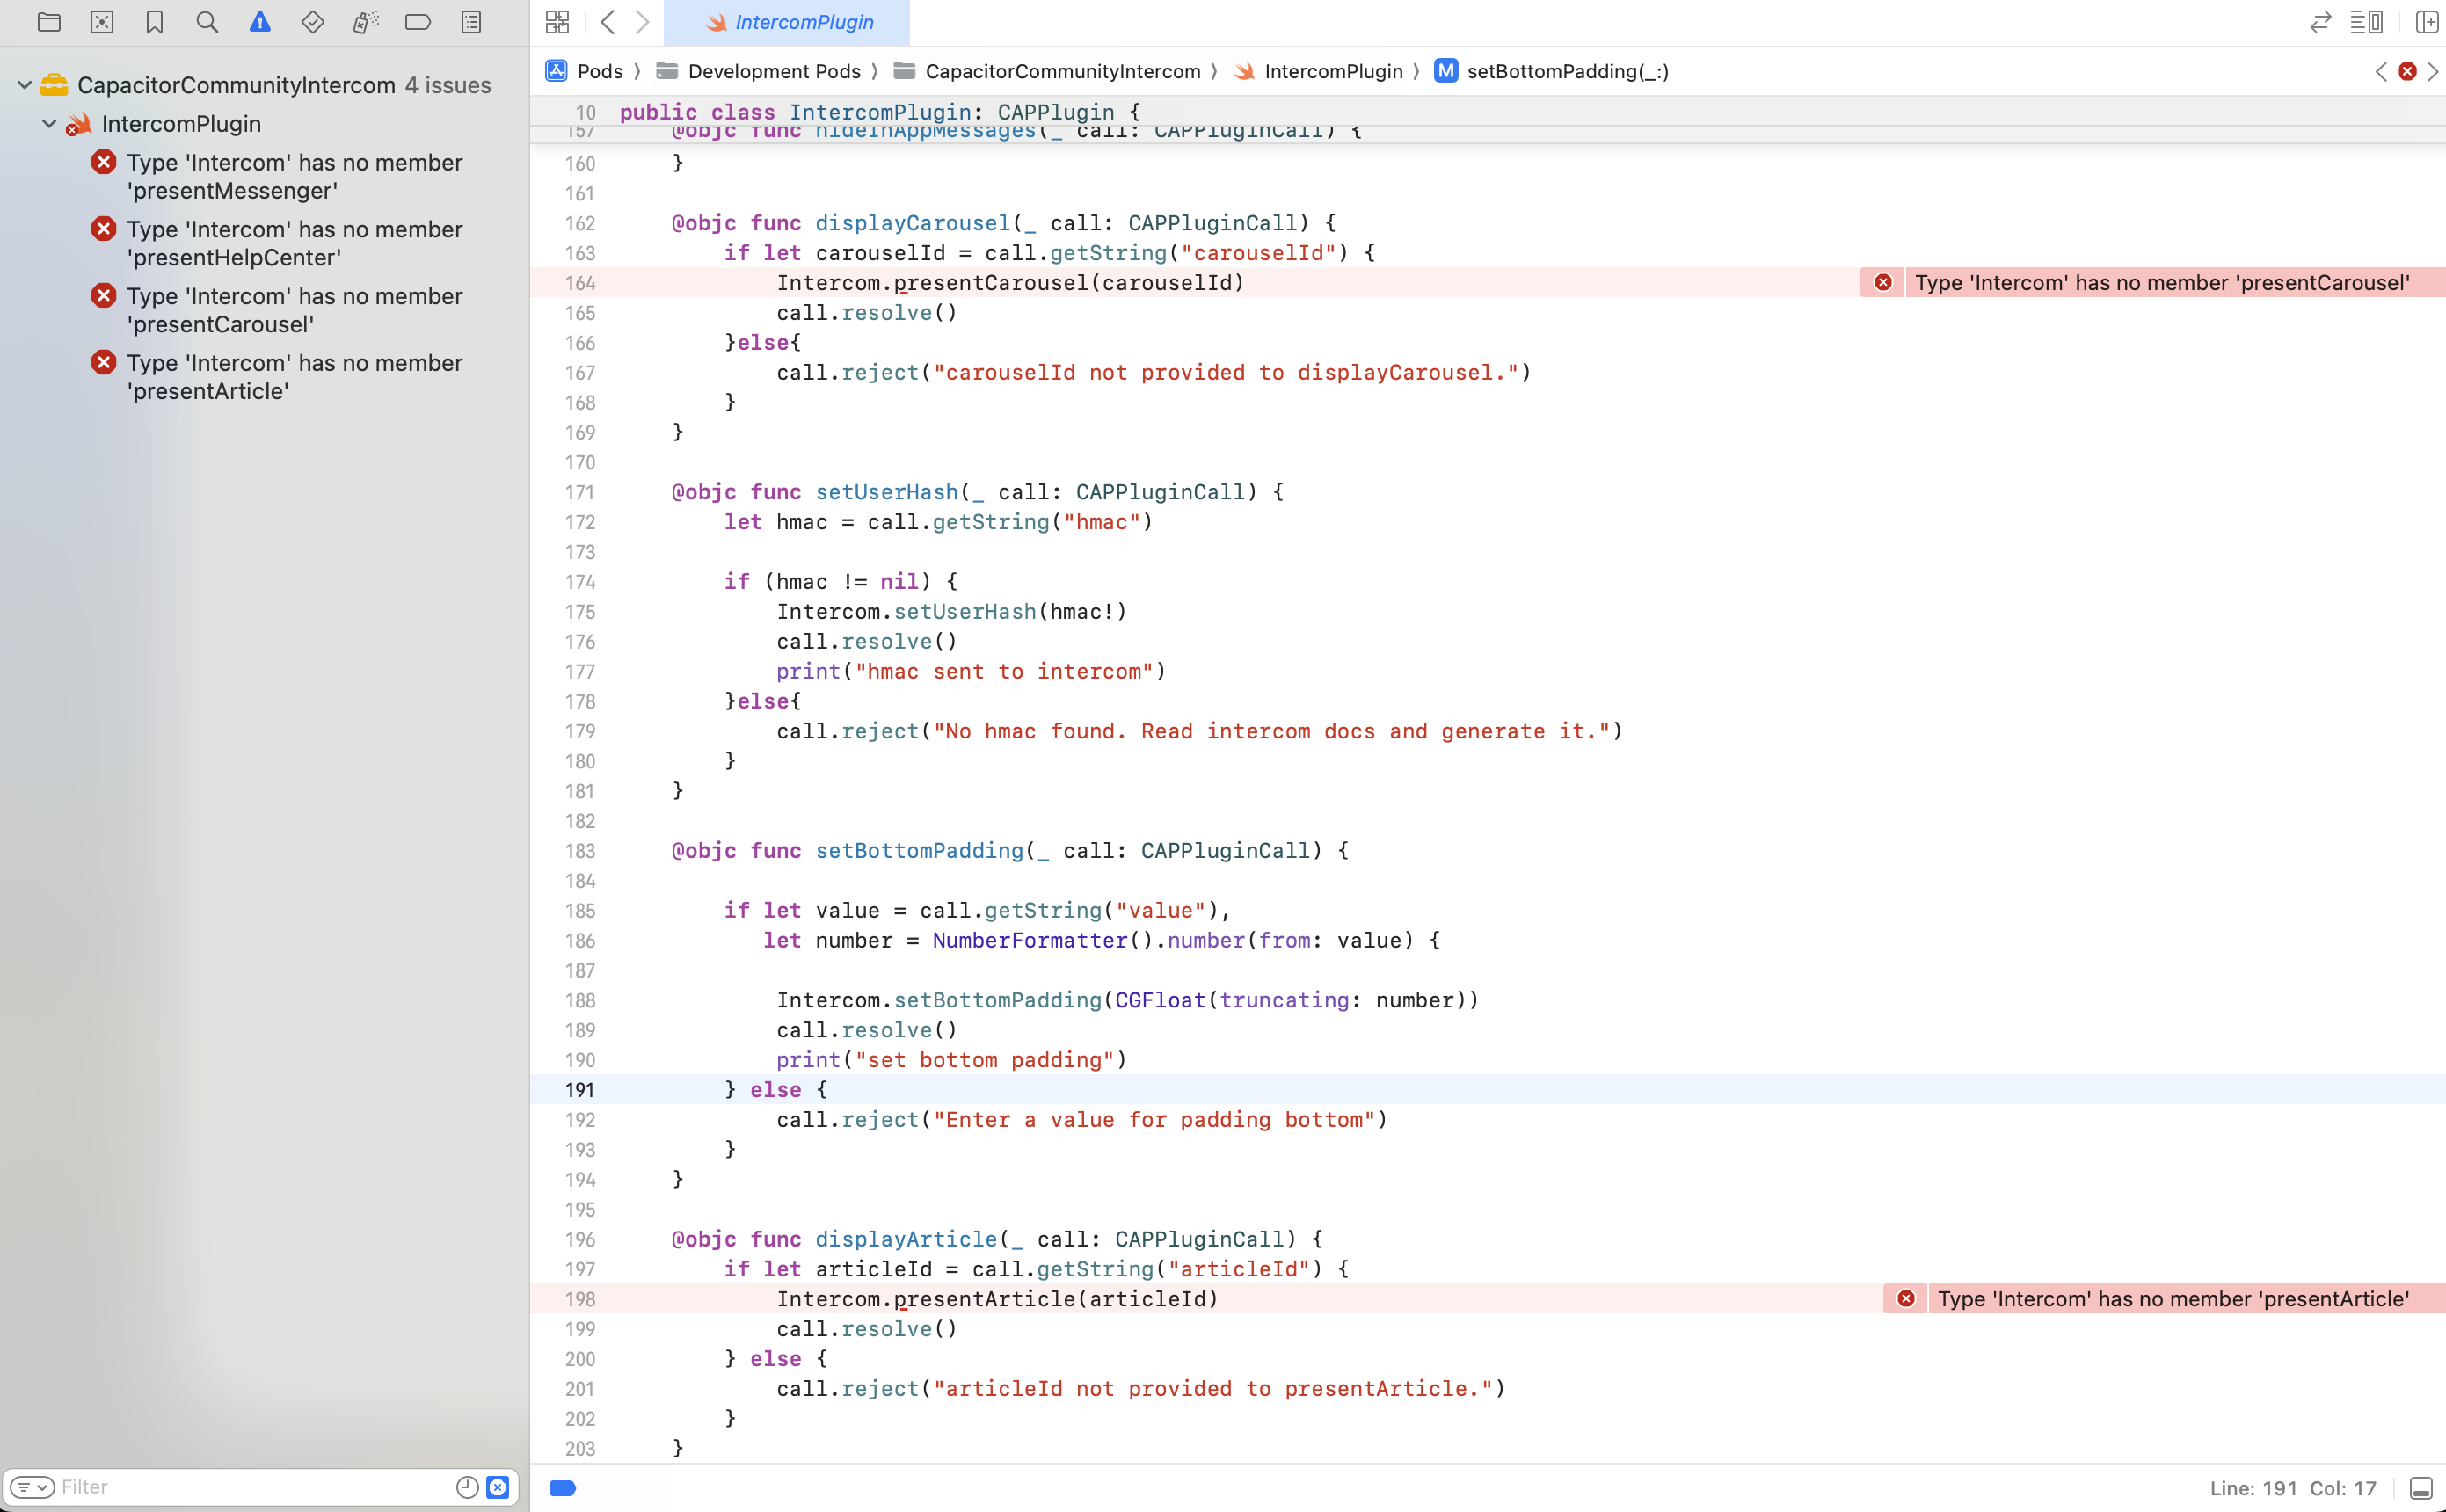
Task: Show the Bookmark navigator
Action: tap(154, 22)
